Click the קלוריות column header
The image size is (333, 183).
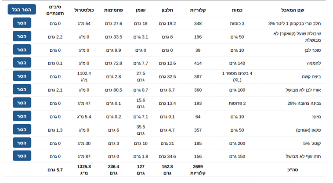[198, 10]
